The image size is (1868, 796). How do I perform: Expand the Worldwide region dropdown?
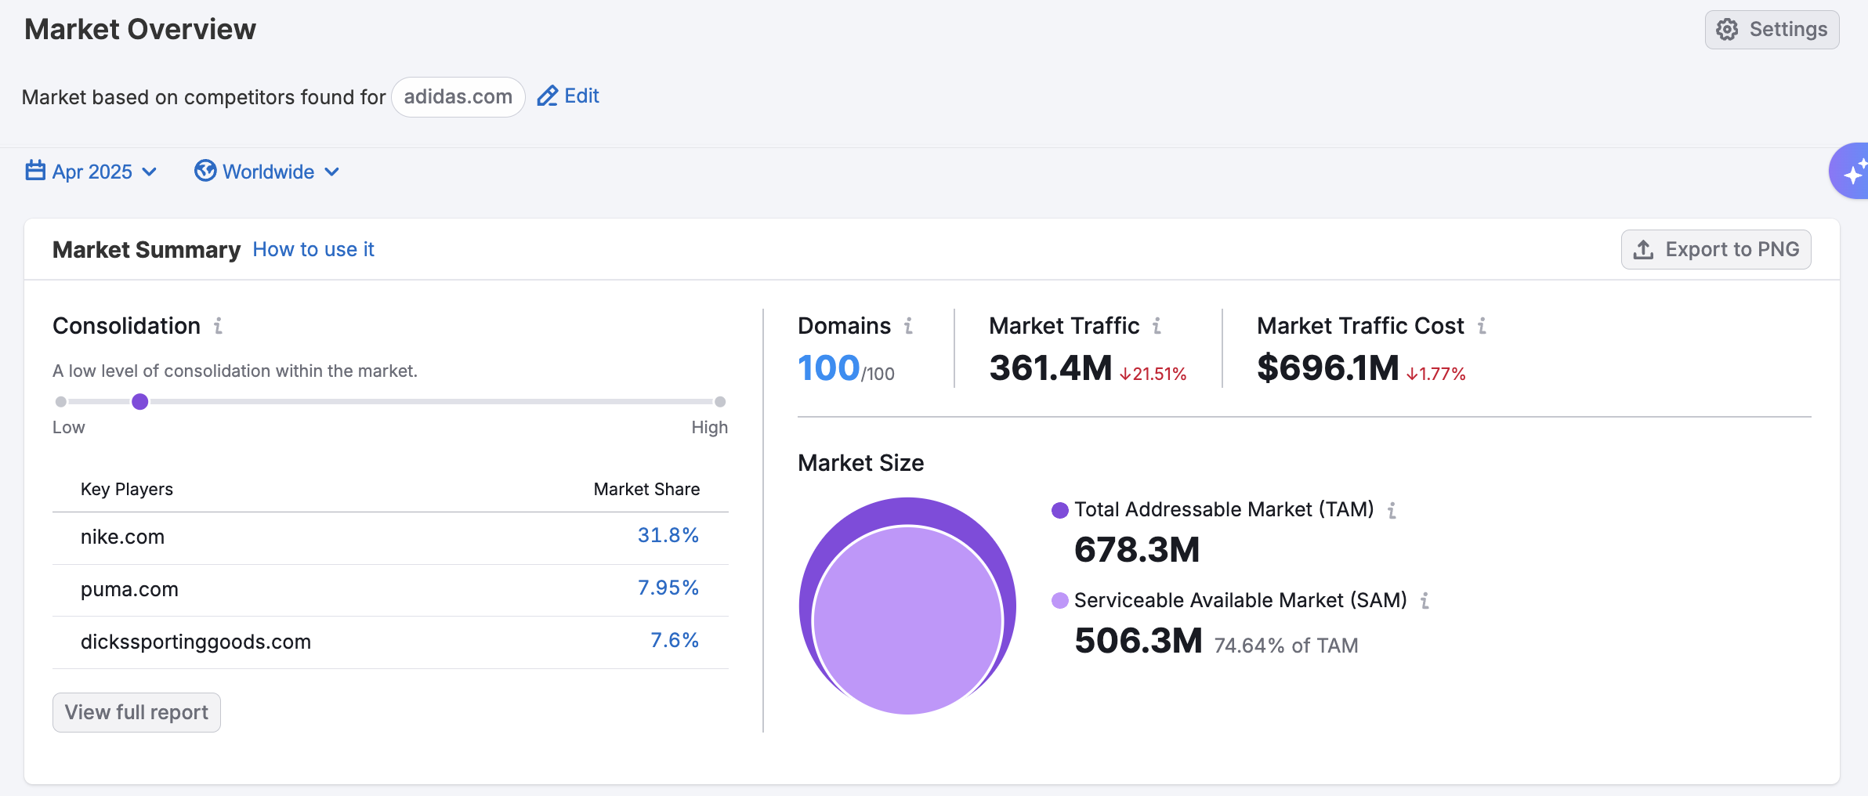(x=267, y=172)
